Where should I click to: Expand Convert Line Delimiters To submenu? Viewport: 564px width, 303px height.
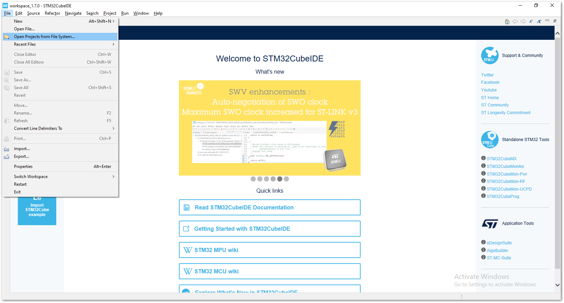tap(60, 128)
